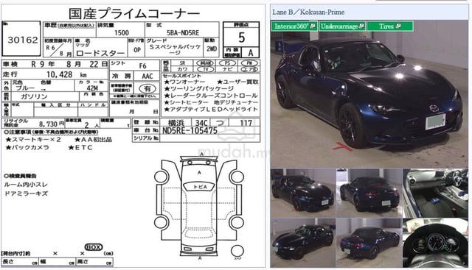This screenshot has width=472, height=270.
Task: Click the トビA windshield mark on the diagram
Action: pos(200,187)
